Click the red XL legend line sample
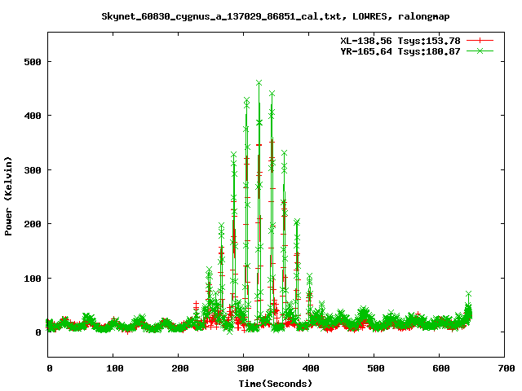The width and height of the screenshot is (522, 391). (480, 41)
